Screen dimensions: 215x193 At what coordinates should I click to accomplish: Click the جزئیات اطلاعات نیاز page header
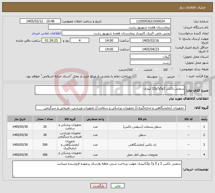coord(192,7)
